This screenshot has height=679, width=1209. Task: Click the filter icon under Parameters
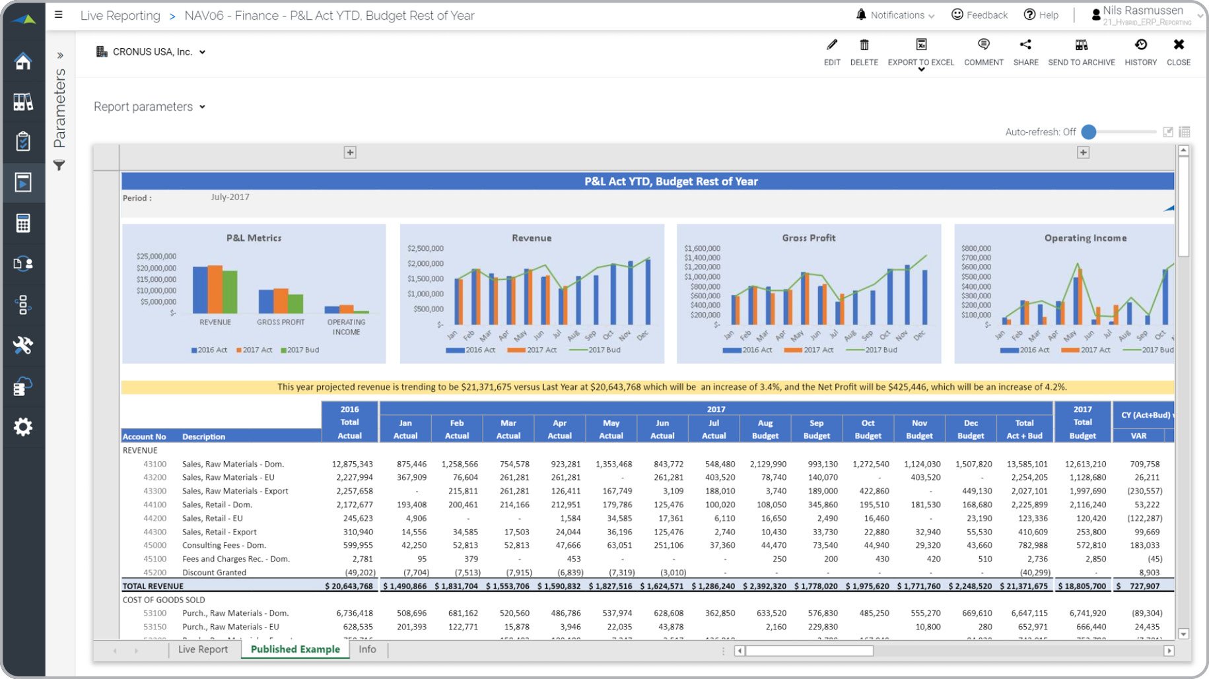[x=59, y=166]
